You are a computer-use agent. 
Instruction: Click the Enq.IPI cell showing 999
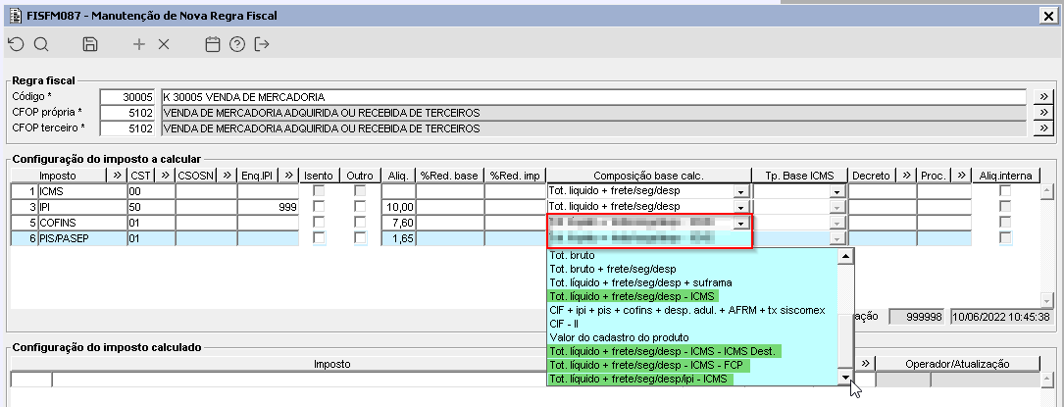[x=268, y=207]
